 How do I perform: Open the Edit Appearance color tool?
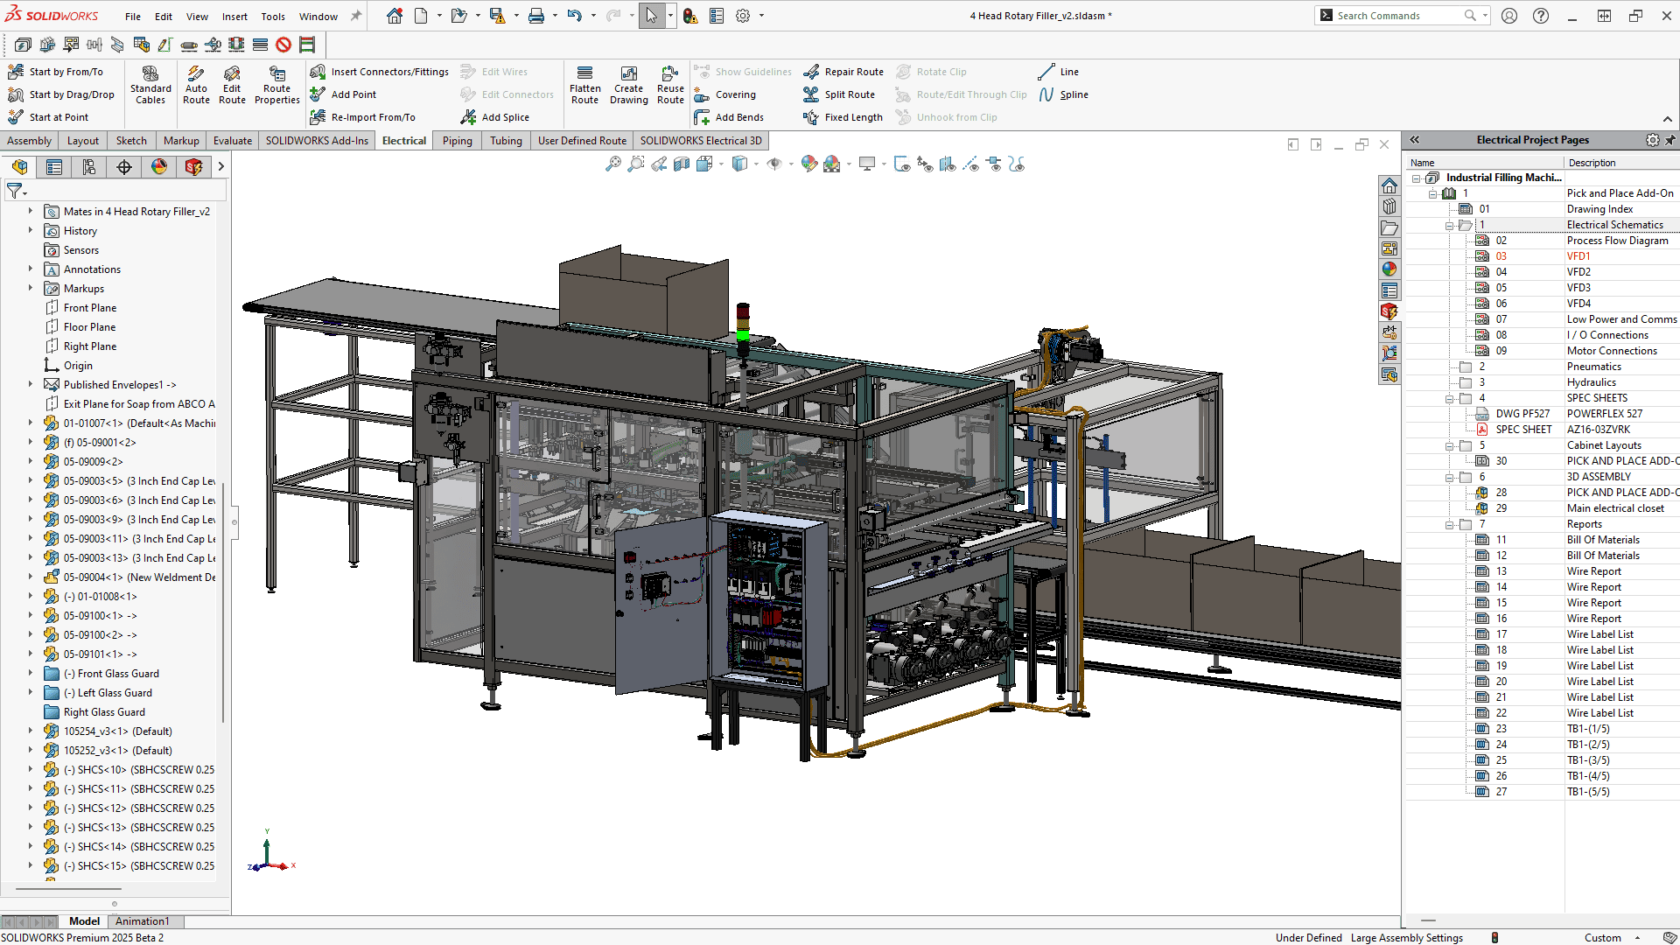click(x=807, y=164)
